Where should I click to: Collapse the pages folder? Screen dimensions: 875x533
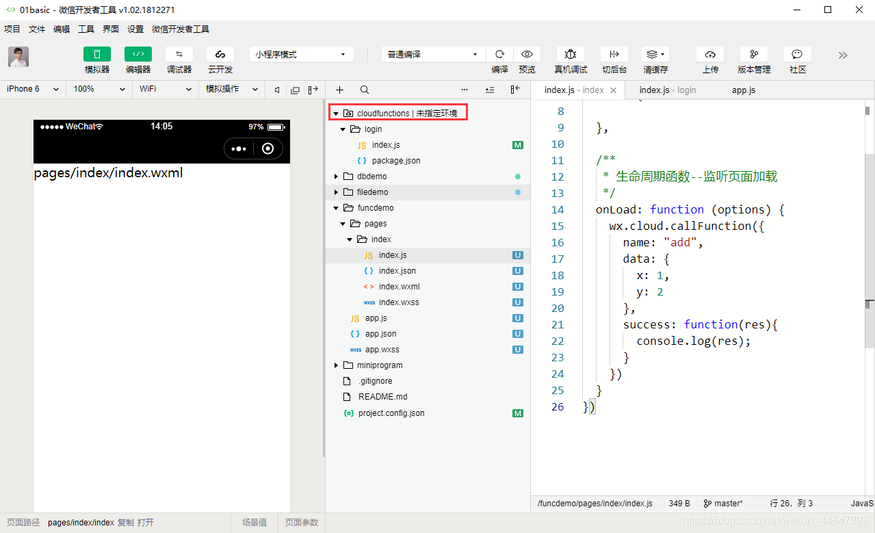click(343, 224)
